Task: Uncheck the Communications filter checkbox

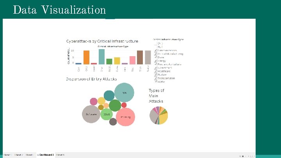Action: pyautogui.click(x=156, y=50)
